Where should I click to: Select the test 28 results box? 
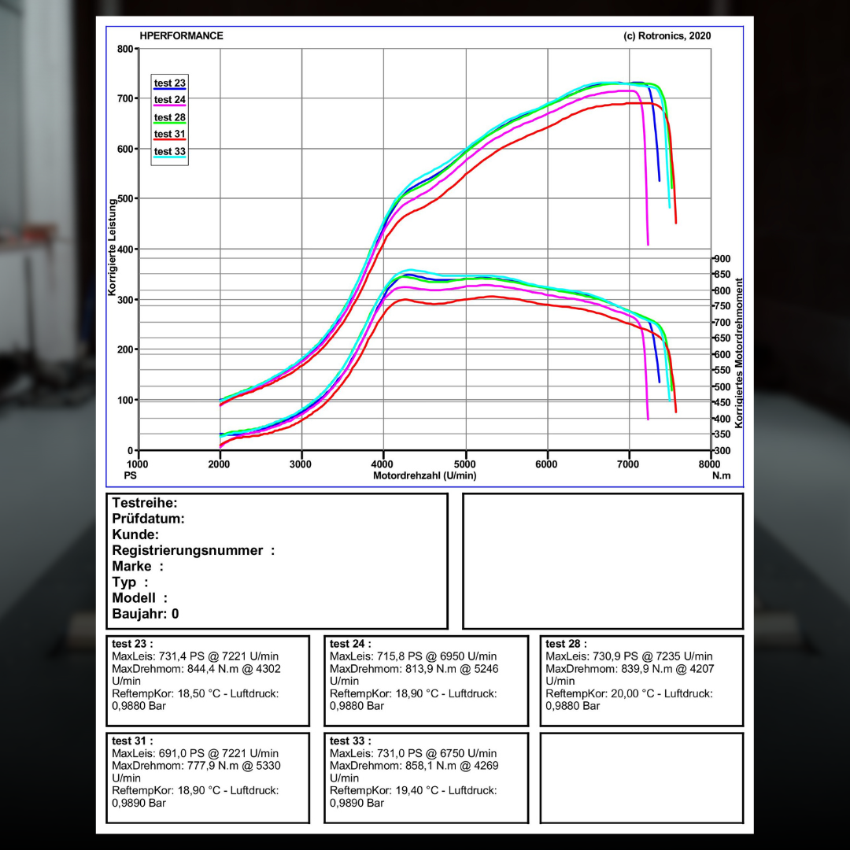click(x=641, y=681)
